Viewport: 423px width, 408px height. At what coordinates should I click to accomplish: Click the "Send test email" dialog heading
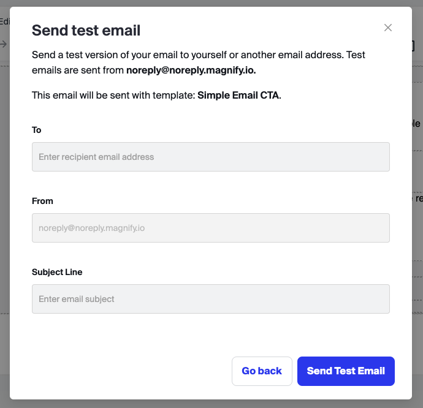86,30
